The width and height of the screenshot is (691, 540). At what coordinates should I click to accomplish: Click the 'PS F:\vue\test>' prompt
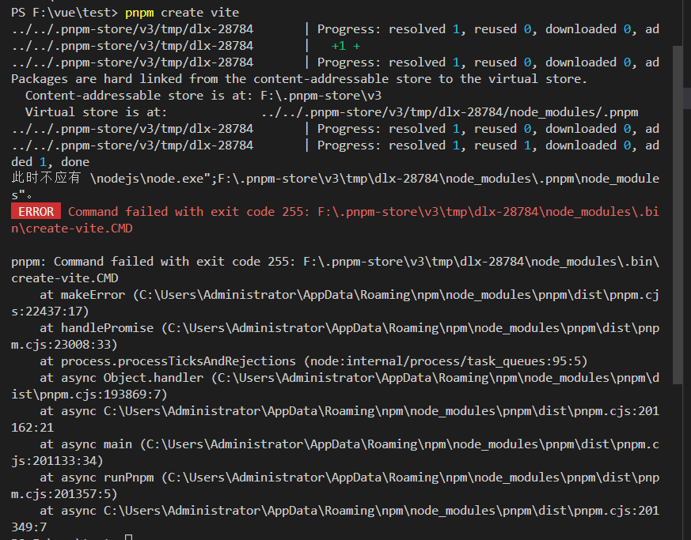[x=64, y=13]
